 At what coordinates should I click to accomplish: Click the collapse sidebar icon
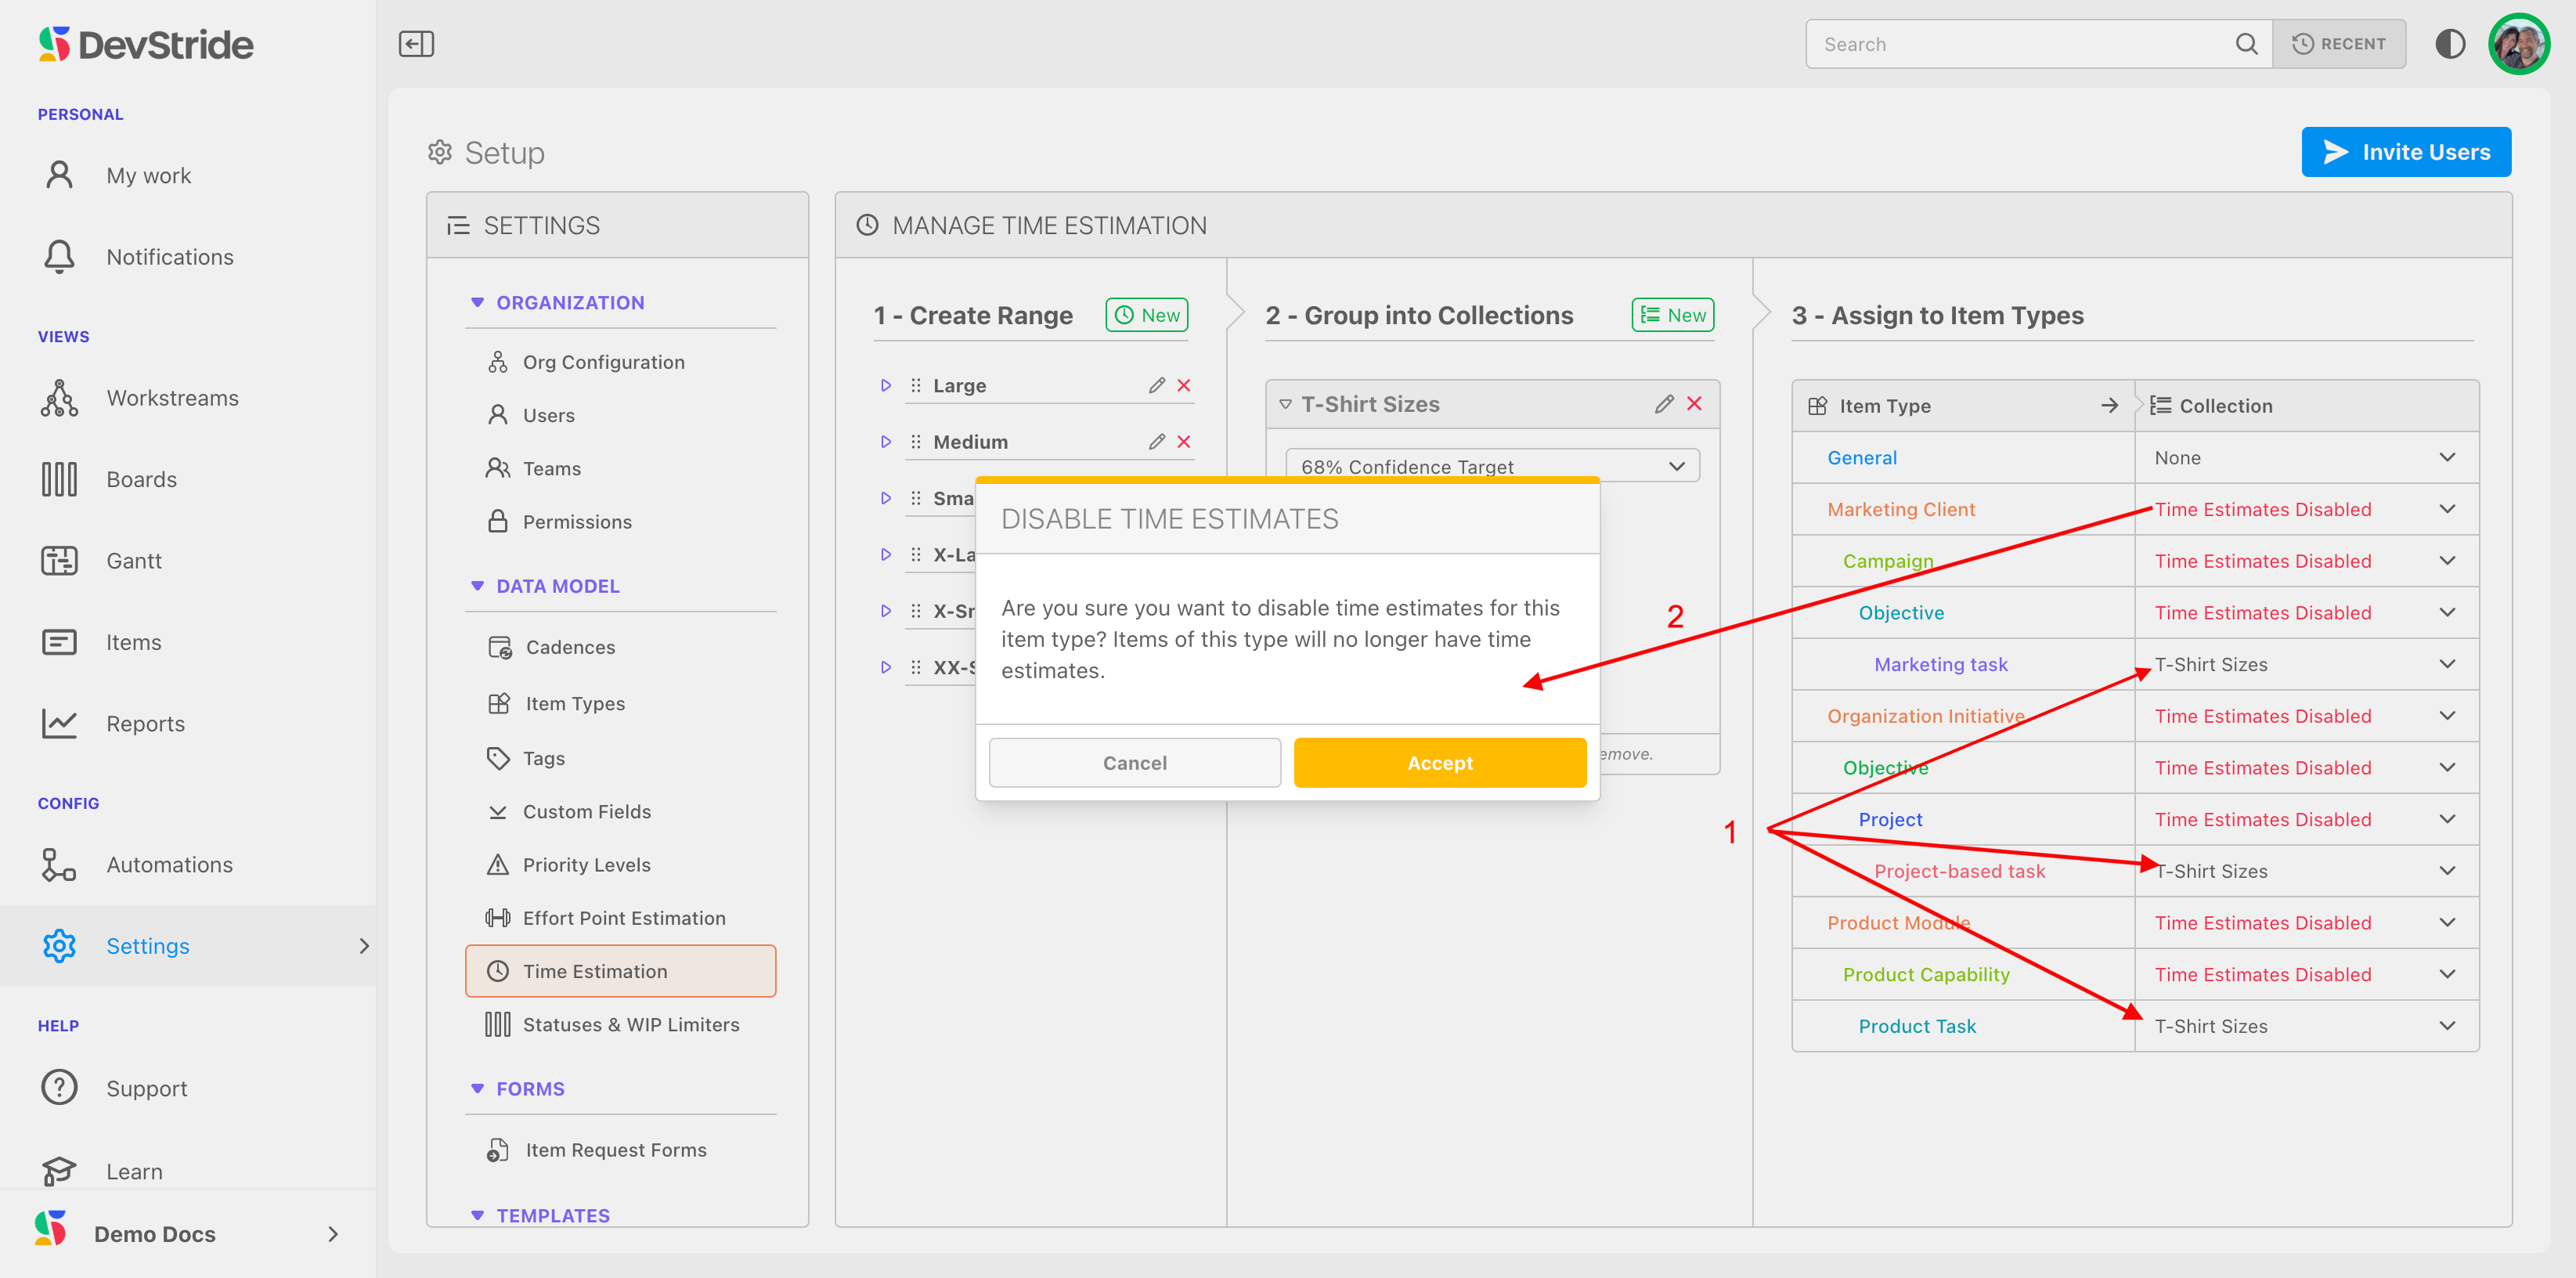(x=416, y=44)
